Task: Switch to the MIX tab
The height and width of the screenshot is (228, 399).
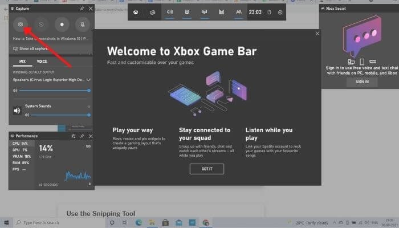Action: coord(22,62)
